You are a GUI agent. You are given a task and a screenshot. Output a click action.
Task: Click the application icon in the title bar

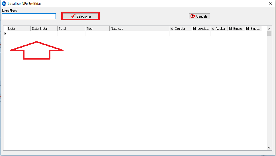click(4, 4)
